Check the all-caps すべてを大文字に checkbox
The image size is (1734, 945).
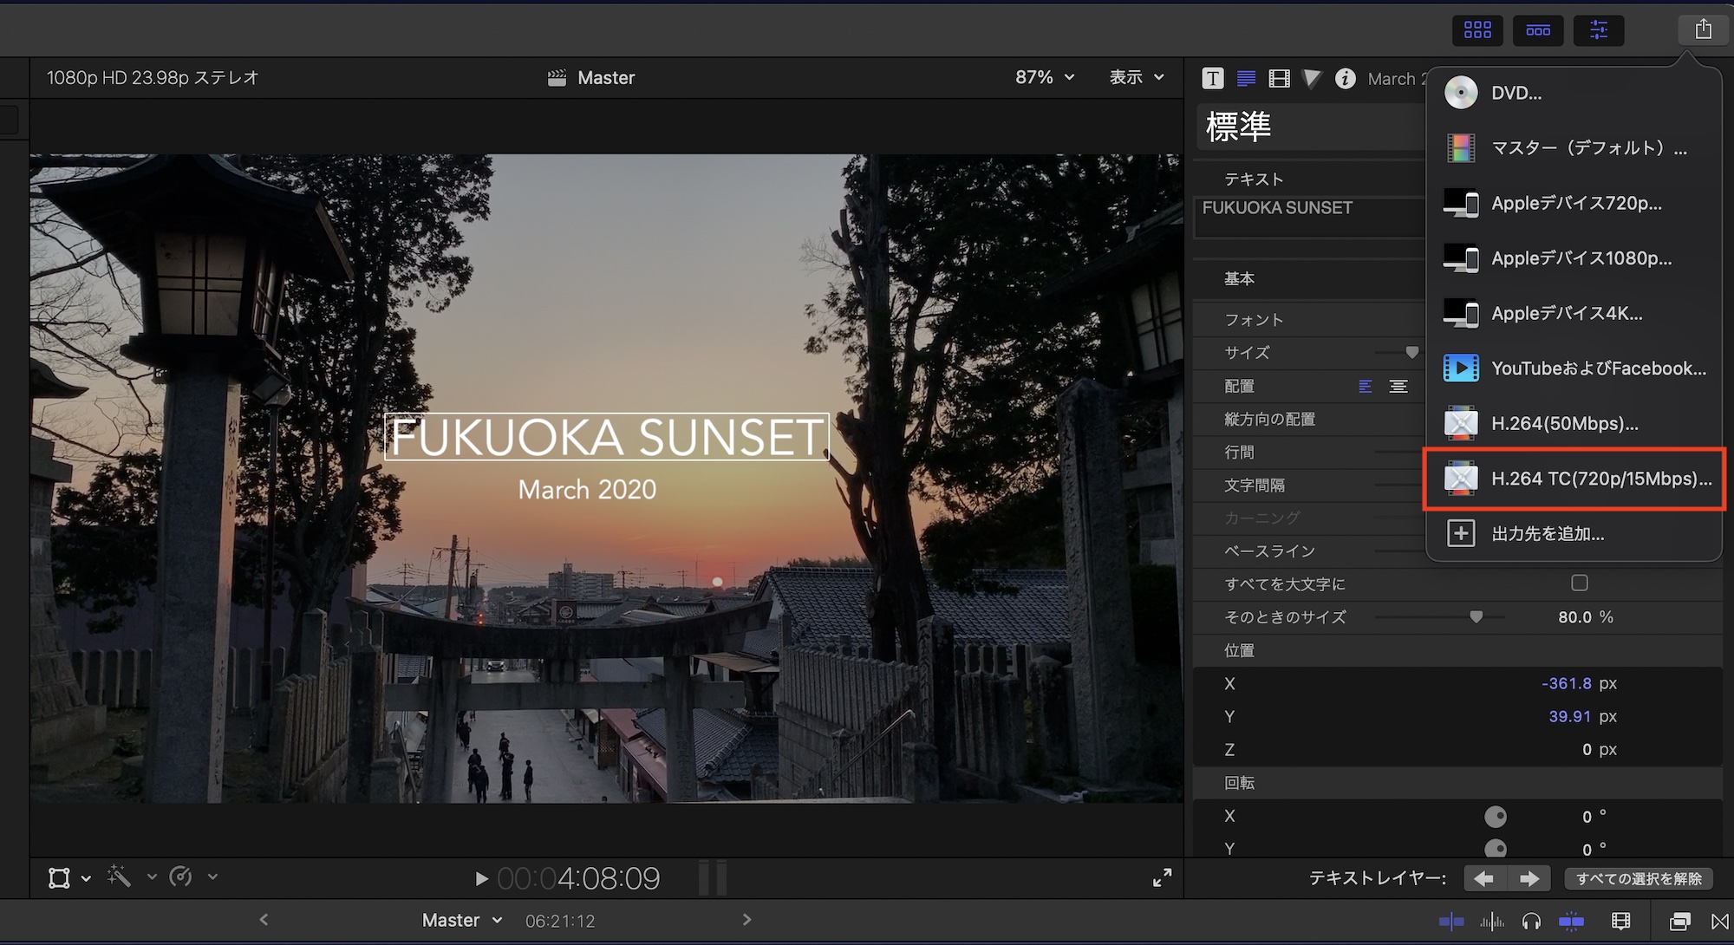pyautogui.click(x=1580, y=583)
